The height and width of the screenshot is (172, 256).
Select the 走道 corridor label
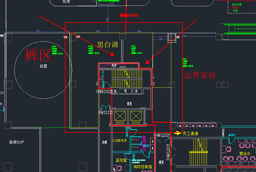coord(104,142)
